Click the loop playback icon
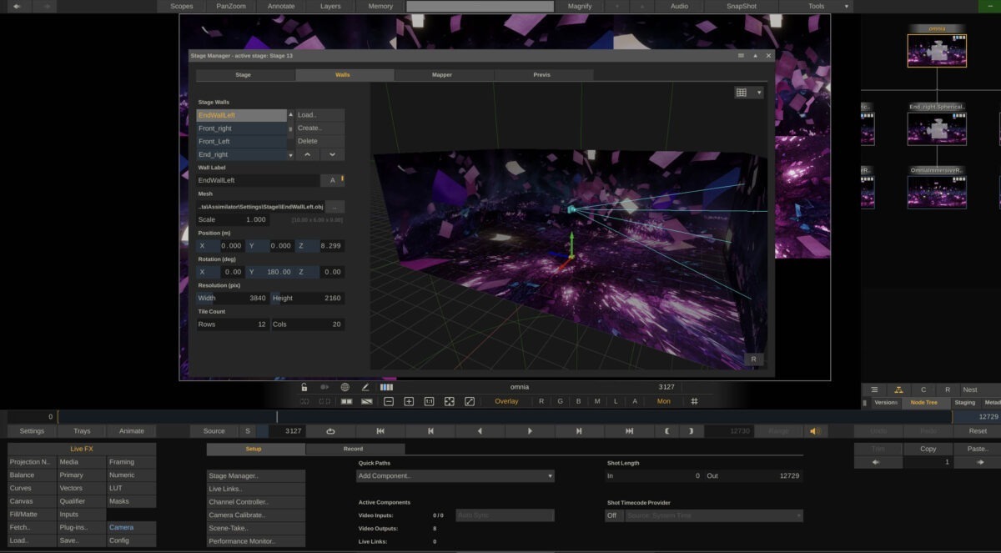Screen dimensions: 1001x553 330,431
